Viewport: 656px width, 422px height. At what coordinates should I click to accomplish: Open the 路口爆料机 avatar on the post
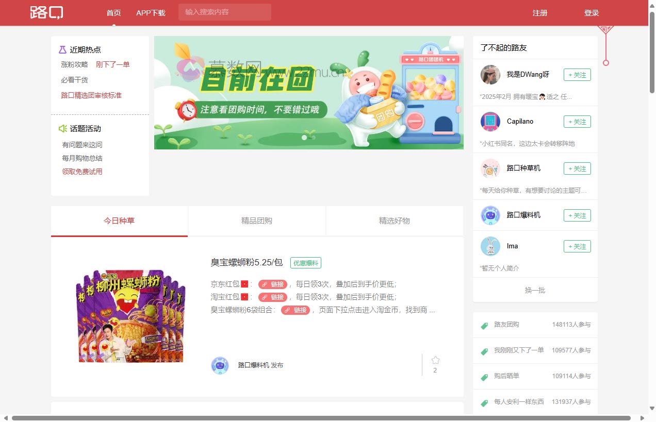point(220,365)
